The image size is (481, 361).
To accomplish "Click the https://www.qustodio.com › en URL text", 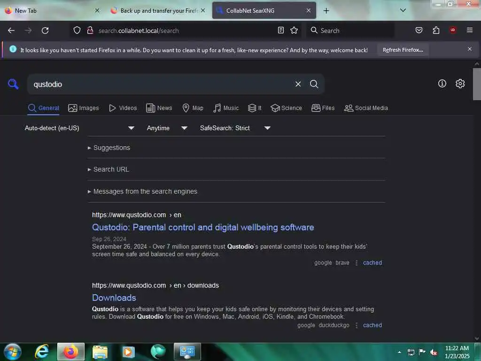I will tap(137, 215).
